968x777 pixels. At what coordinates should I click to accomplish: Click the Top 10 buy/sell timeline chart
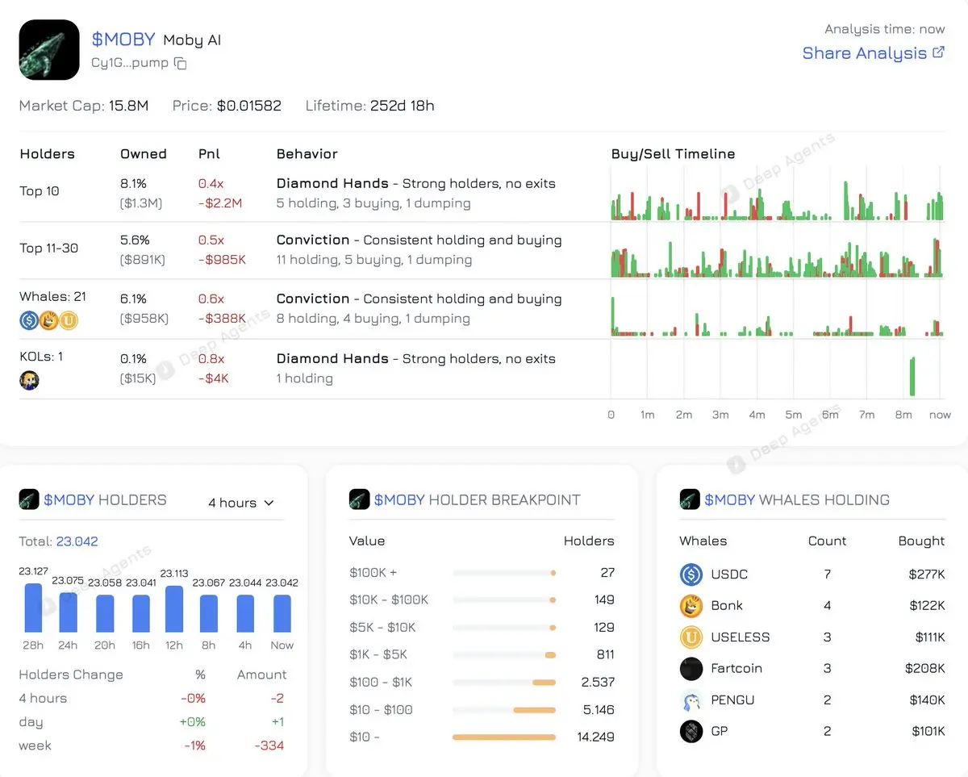click(x=777, y=194)
